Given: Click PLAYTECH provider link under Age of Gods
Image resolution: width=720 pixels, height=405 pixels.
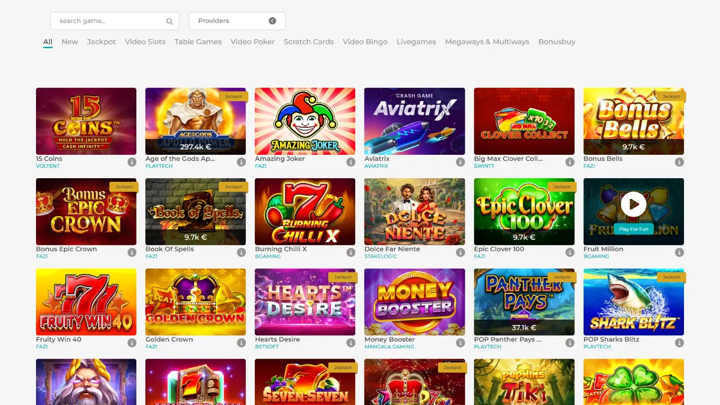Looking at the screenshot, I should tap(159, 166).
